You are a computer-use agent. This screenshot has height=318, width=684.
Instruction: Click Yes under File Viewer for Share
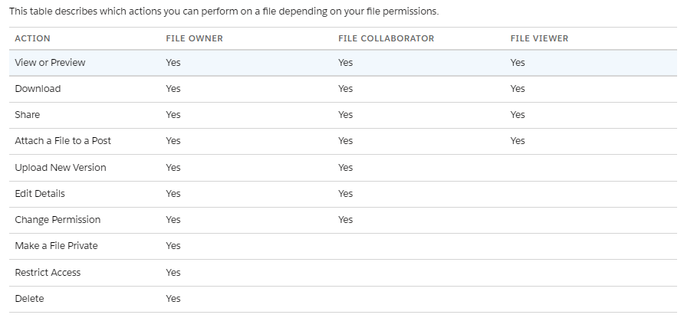[x=518, y=115]
